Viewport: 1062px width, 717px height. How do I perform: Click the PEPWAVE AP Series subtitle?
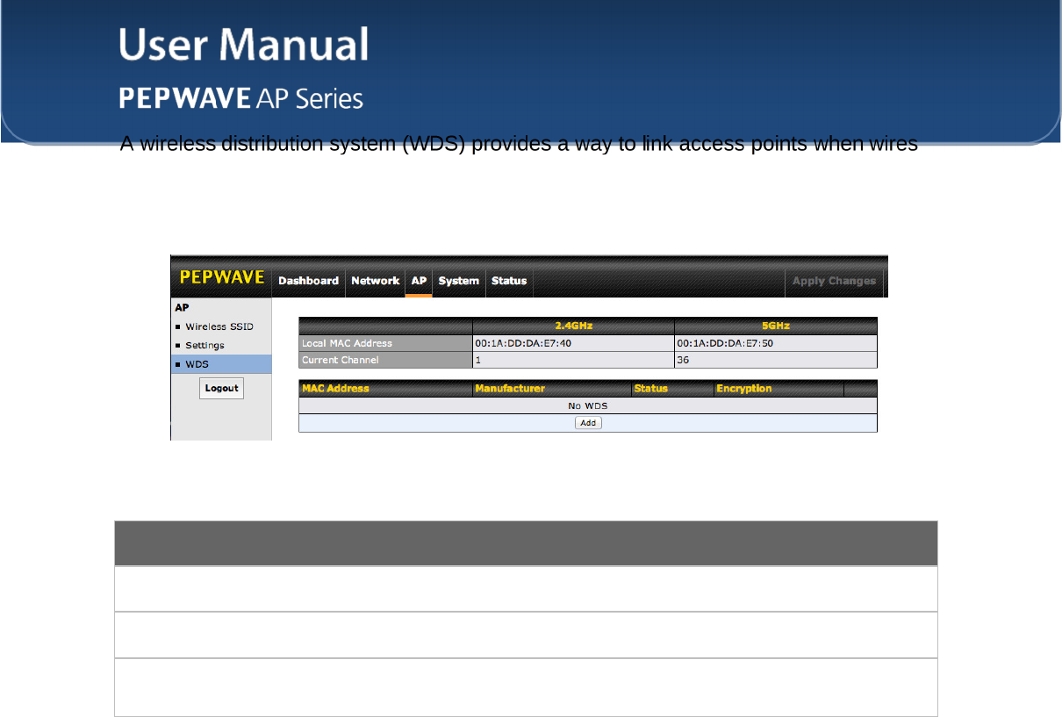pos(241,98)
